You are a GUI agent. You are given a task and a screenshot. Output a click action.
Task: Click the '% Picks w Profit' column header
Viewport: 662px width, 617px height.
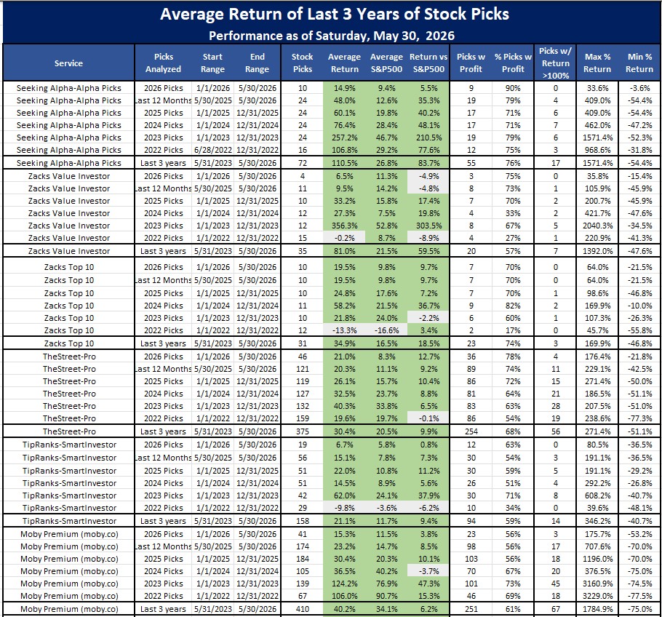[x=513, y=63]
